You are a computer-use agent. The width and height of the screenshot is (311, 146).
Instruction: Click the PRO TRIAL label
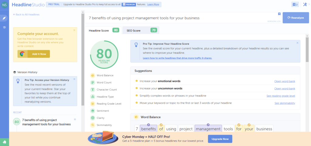pos(54,4)
